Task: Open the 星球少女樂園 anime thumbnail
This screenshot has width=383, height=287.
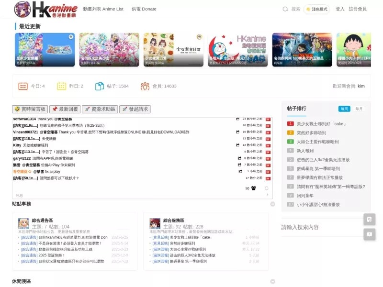Action: click(x=45, y=50)
